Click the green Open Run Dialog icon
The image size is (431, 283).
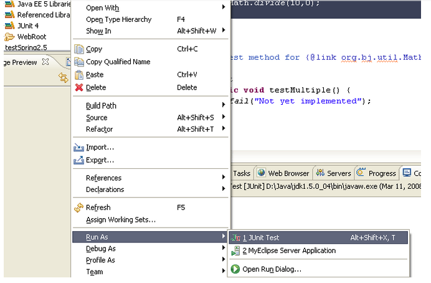235,269
